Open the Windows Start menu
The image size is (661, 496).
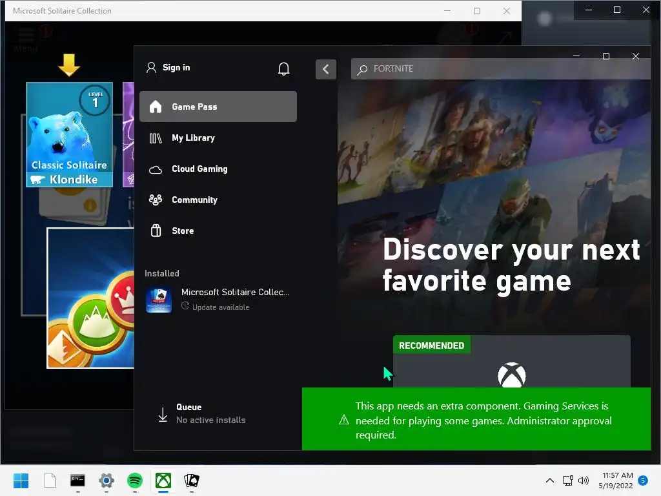pyautogui.click(x=21, y=480)
